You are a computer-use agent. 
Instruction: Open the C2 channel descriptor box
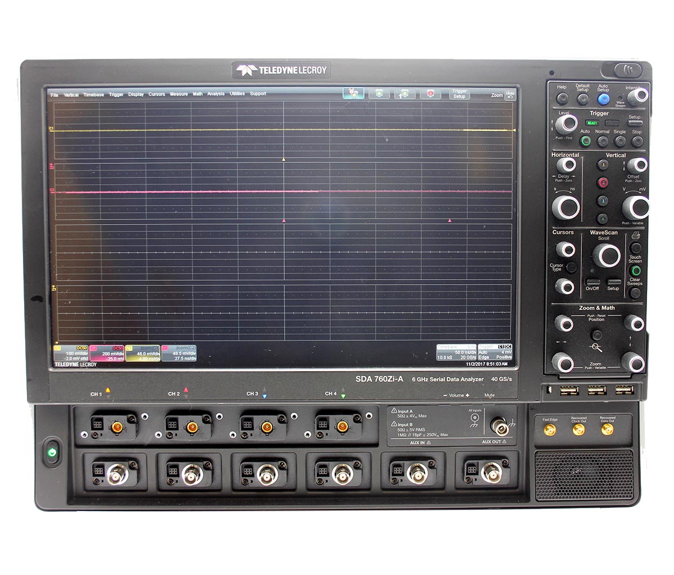pyautogui.click(x=106, y=353)
